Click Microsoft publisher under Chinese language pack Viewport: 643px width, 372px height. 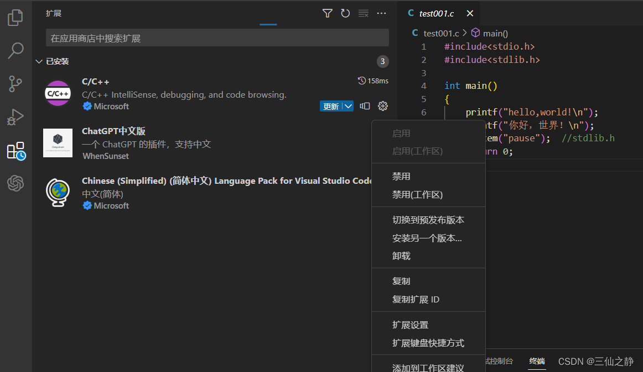pyautogui.click(x=111, y=206)
